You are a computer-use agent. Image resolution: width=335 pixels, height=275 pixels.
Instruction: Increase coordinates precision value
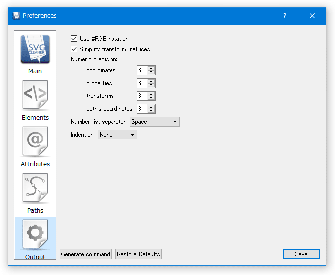151,68
